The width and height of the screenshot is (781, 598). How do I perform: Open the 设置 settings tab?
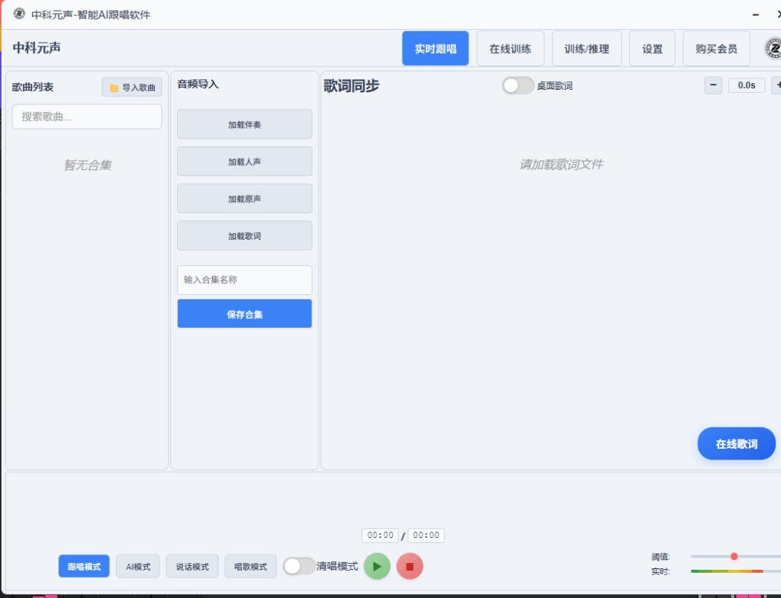coord(652,47)
